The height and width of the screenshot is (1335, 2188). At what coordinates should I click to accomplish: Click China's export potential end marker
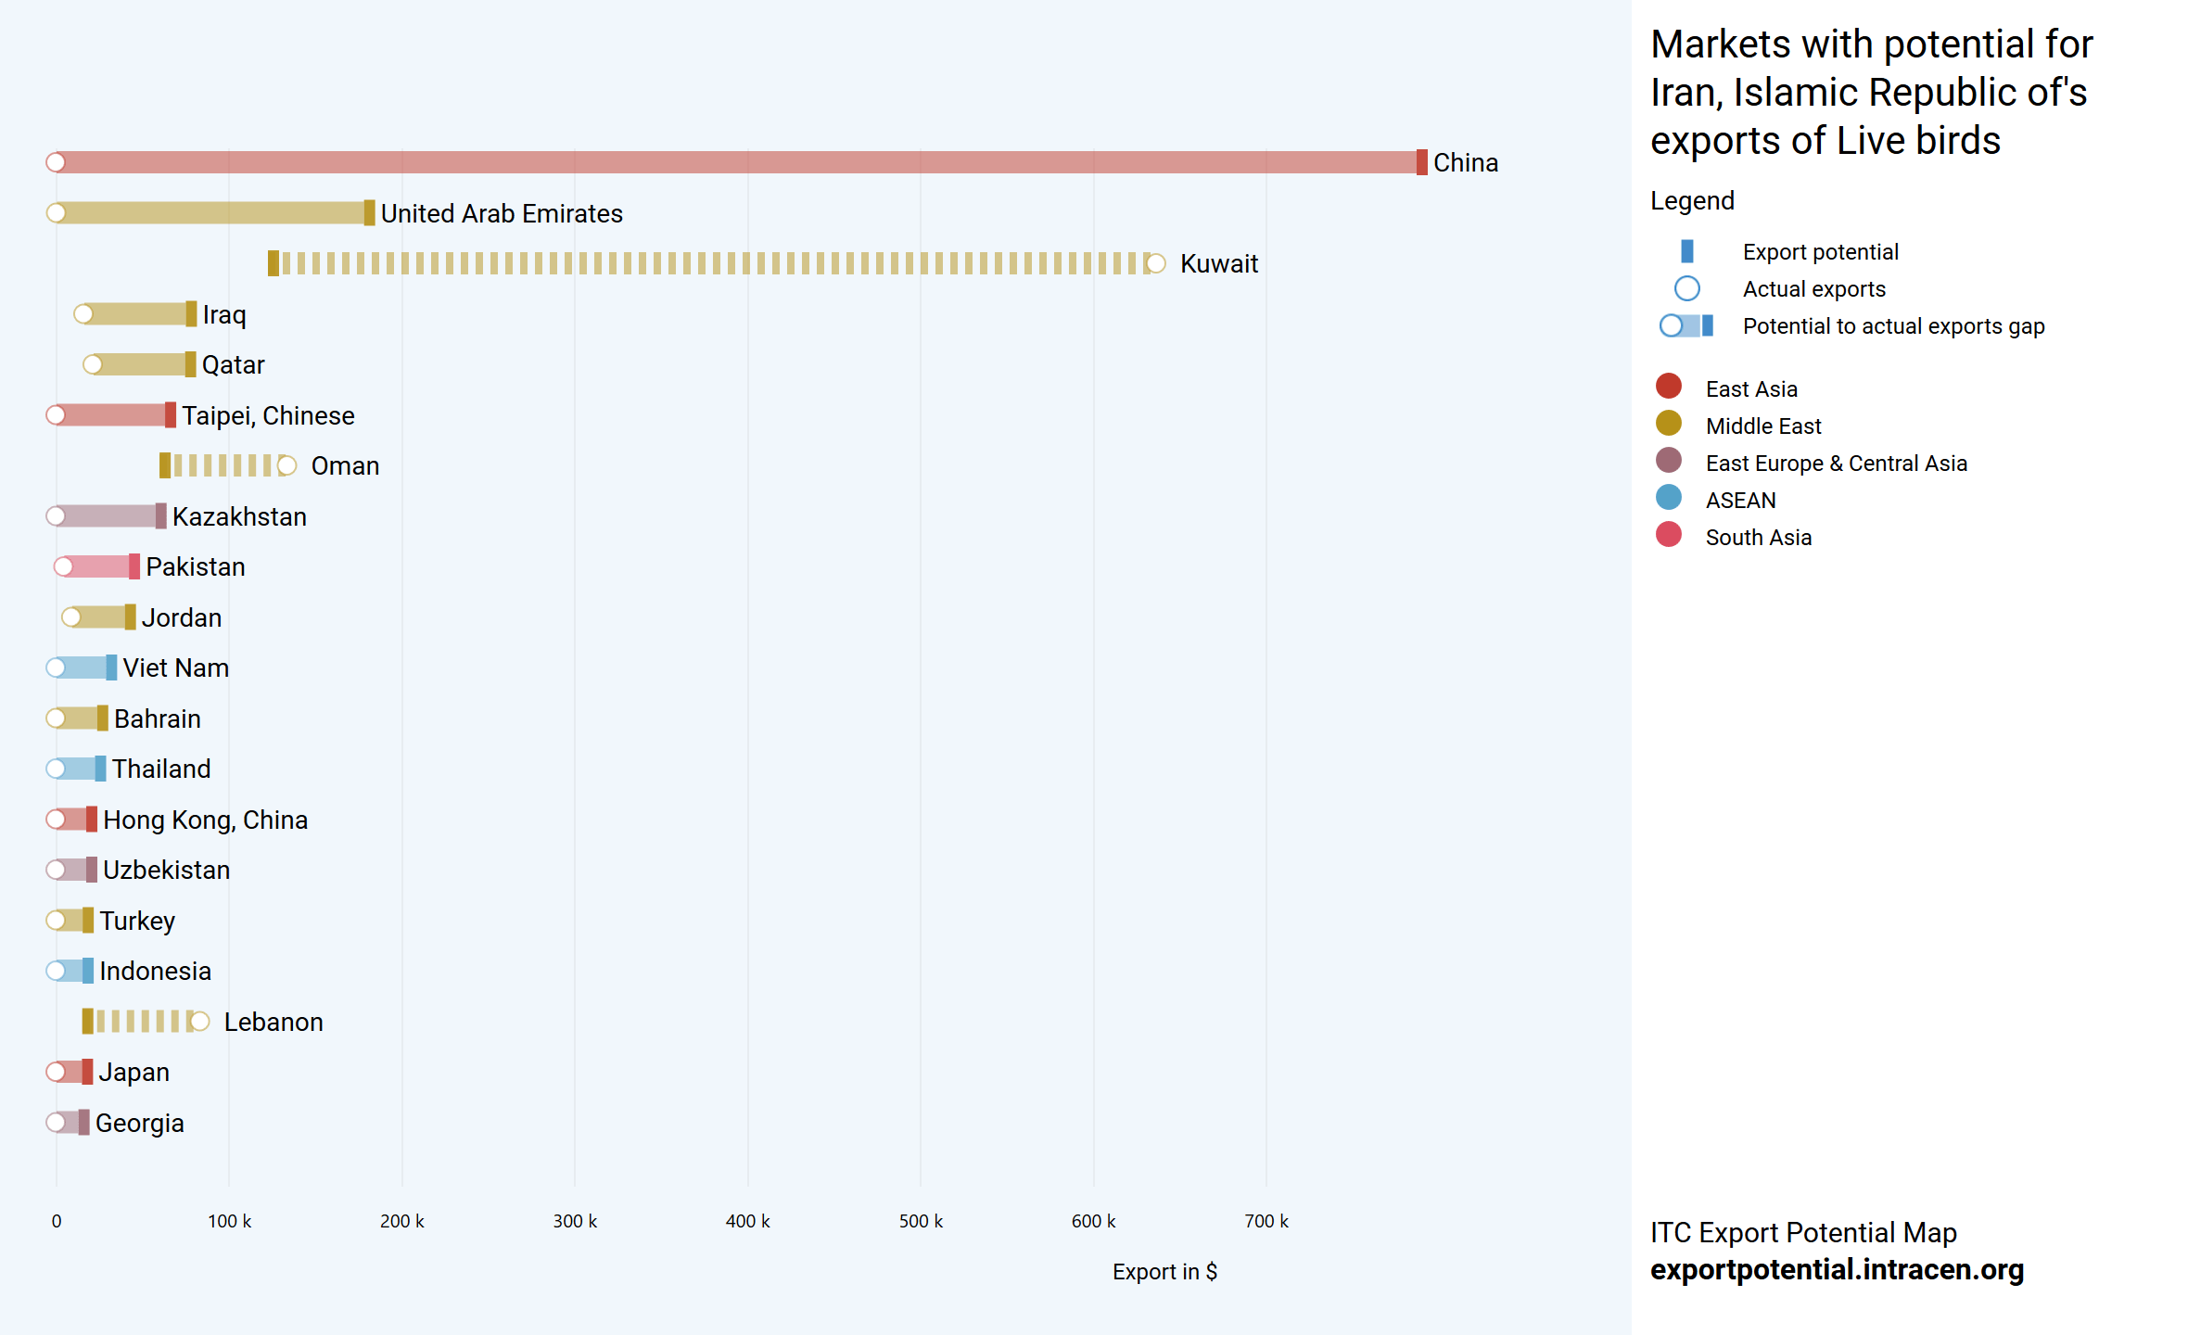1421,162
